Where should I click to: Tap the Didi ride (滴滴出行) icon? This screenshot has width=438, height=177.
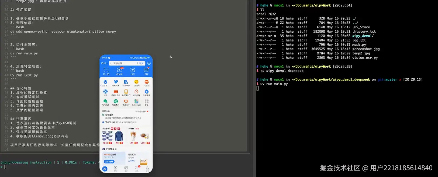point(126,101)
